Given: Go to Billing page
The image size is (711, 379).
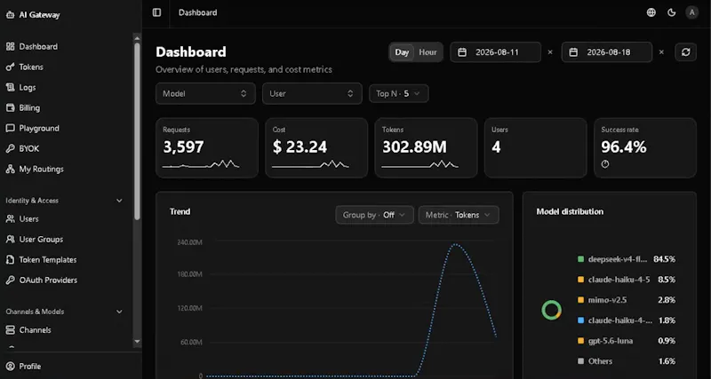Looking at the screenshot, I should pos(29,107).
